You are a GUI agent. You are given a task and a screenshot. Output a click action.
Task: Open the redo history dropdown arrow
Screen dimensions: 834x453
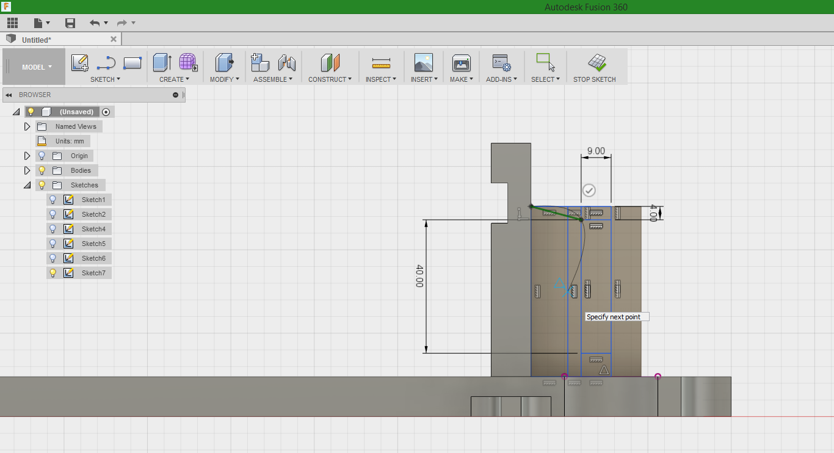click(133, 23)
